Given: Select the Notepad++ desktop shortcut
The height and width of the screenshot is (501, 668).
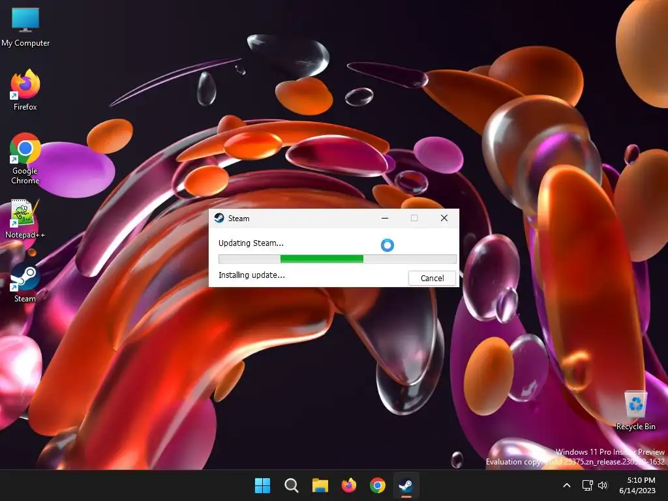Looking at the screenshot, I should (25, 219).
